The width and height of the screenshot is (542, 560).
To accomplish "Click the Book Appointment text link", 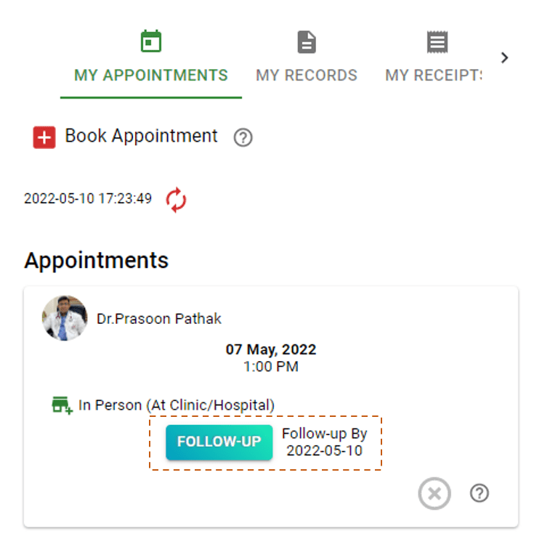I will point(141,136).
